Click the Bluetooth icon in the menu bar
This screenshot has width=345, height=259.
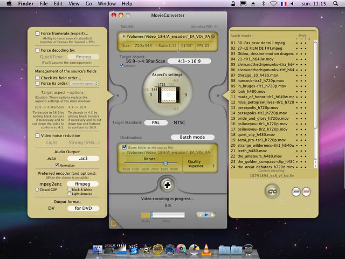[x=263, y=4]
